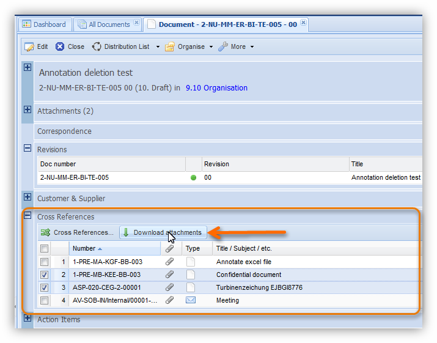Click the Type column header

pos(197,248)
